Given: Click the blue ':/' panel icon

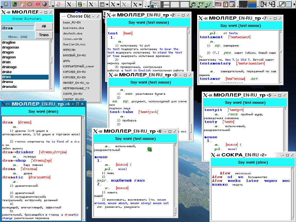Looking at the screenshot, I should [209, 4].
